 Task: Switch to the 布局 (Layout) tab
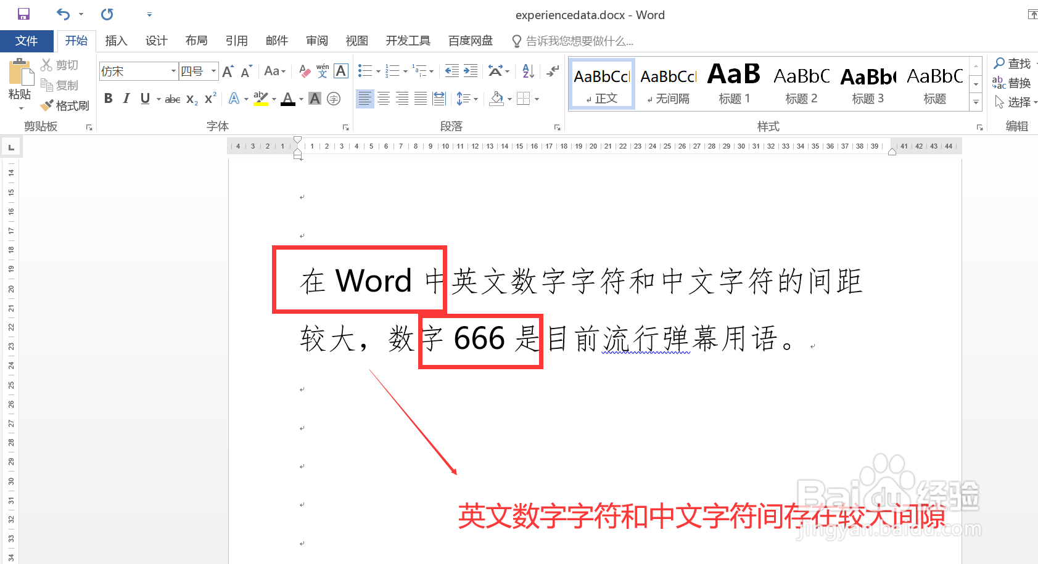tap(196, 41)
